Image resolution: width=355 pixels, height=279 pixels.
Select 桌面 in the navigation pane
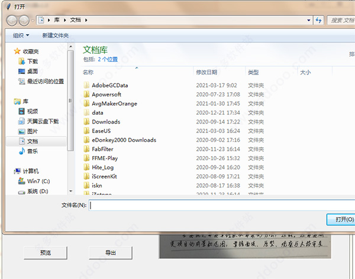[x=33, y=71]
